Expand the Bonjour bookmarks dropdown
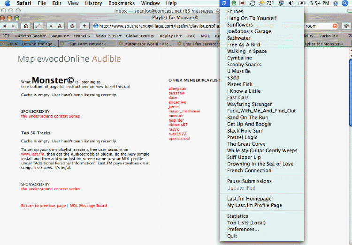This screenshot has height=245, width=352. click(x=60, y=36)
